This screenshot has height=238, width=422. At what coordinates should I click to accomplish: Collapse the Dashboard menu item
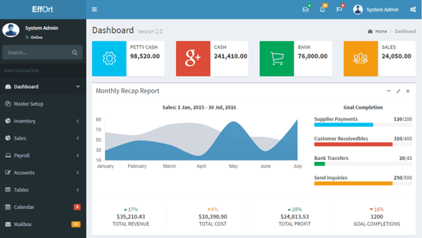coord(43,86)
